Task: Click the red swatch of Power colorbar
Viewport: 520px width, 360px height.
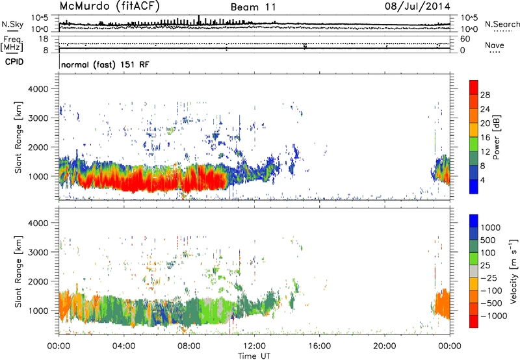Action: point(474,87)
